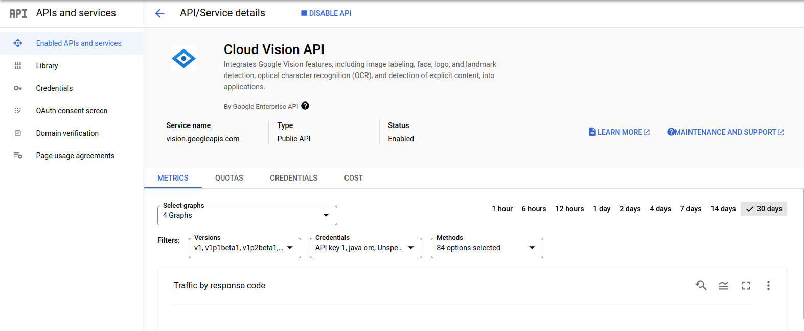Click the Disable API button
The image size is (804, 331).
coord(326,13)
